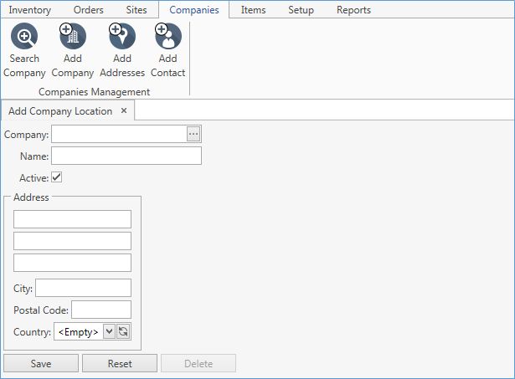Go to the Sites tab

pyautogui.click(x=136, y=10)
